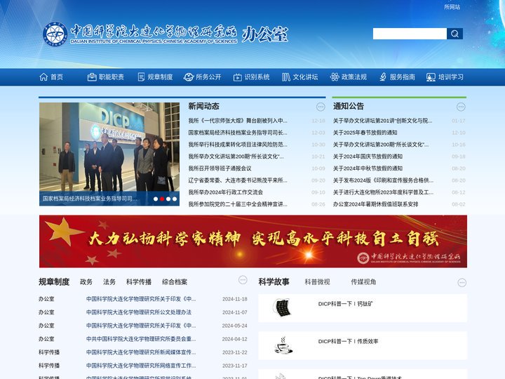Image resolution: width=505 pixels, height=379 pixels.
Task: Click the atom icon beside 政策法规
Action: [335, 77]
